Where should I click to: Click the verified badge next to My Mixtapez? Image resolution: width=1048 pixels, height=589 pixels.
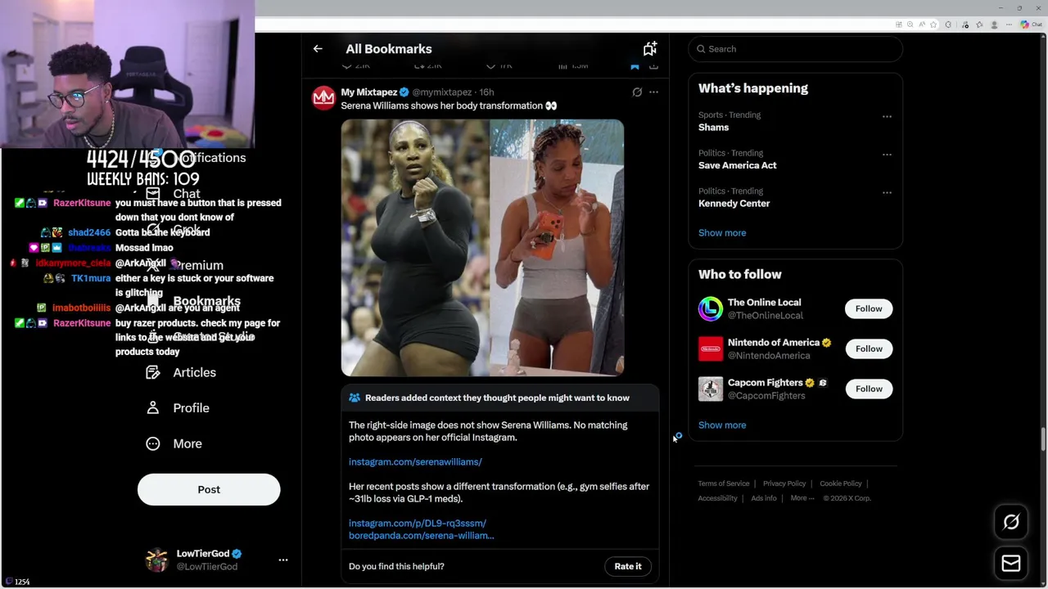pyautogui.click(x=404, y=92)
